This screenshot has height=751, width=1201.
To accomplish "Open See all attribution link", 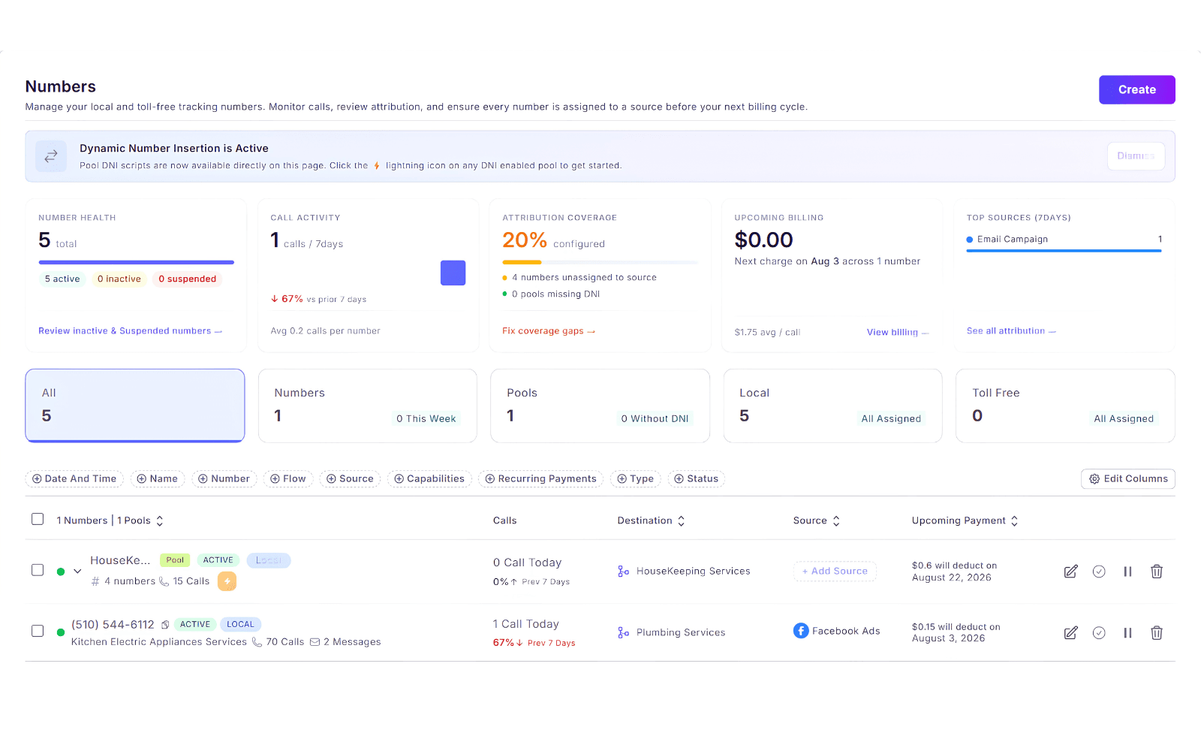I will [1011, 331].
